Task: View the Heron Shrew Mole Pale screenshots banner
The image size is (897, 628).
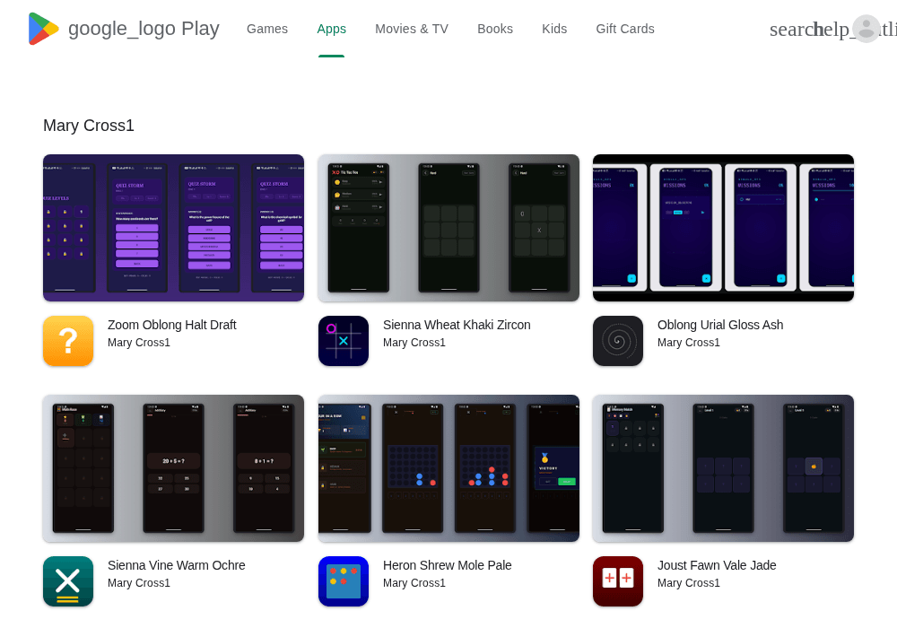Action: pos(448,467)
